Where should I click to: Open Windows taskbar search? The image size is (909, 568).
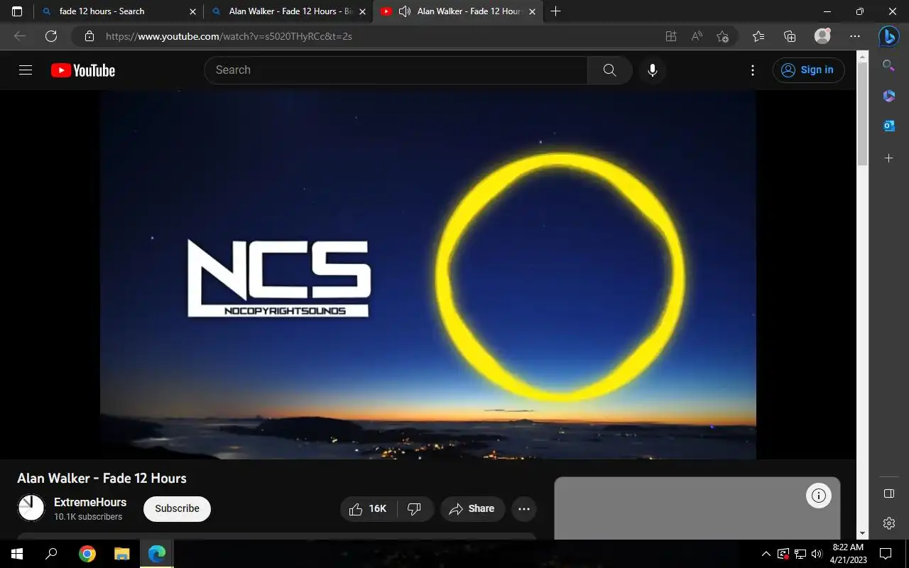51,554
